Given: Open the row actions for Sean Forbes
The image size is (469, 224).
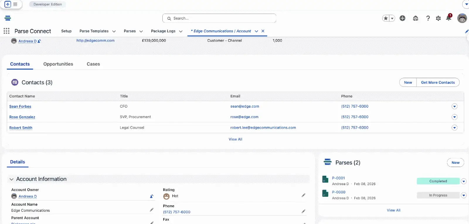Looking at the screenshot, I should click(x=454, y=106).
